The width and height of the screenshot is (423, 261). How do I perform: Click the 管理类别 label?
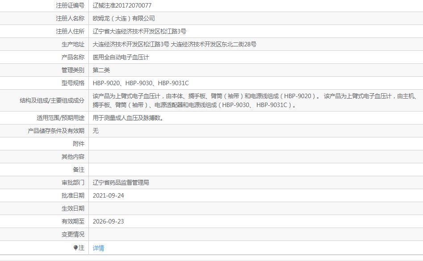click(73, 70)
